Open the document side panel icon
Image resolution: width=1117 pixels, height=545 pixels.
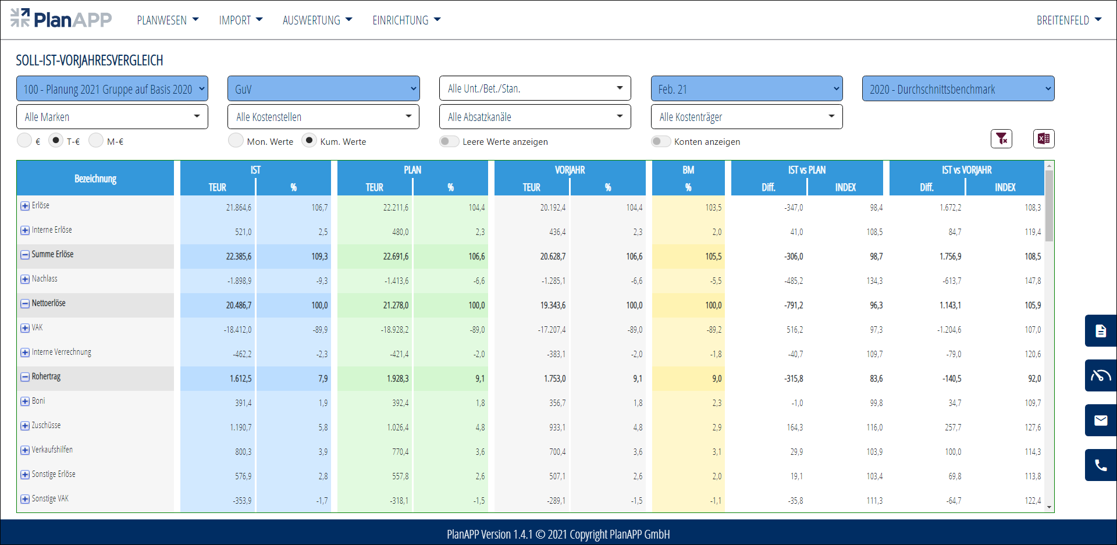point(1100,331)
